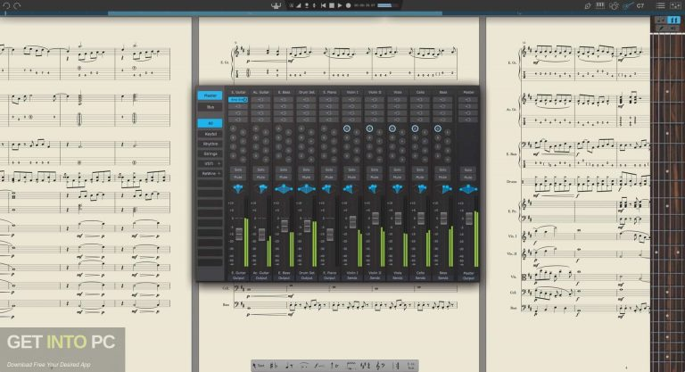The height and width of the screenshot is (372, 685).
Task: Click the Output button under the E. Guitar channel
Action: click(238, 278)
